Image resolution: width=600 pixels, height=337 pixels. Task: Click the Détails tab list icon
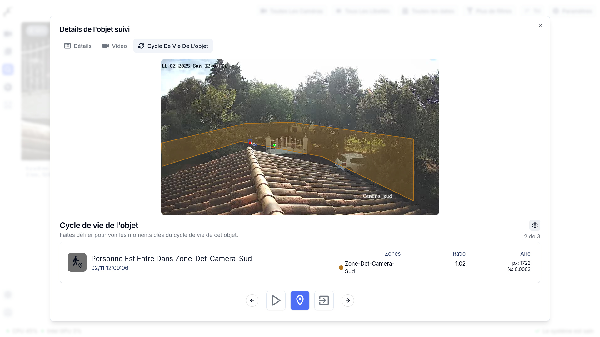pos(67,46)
